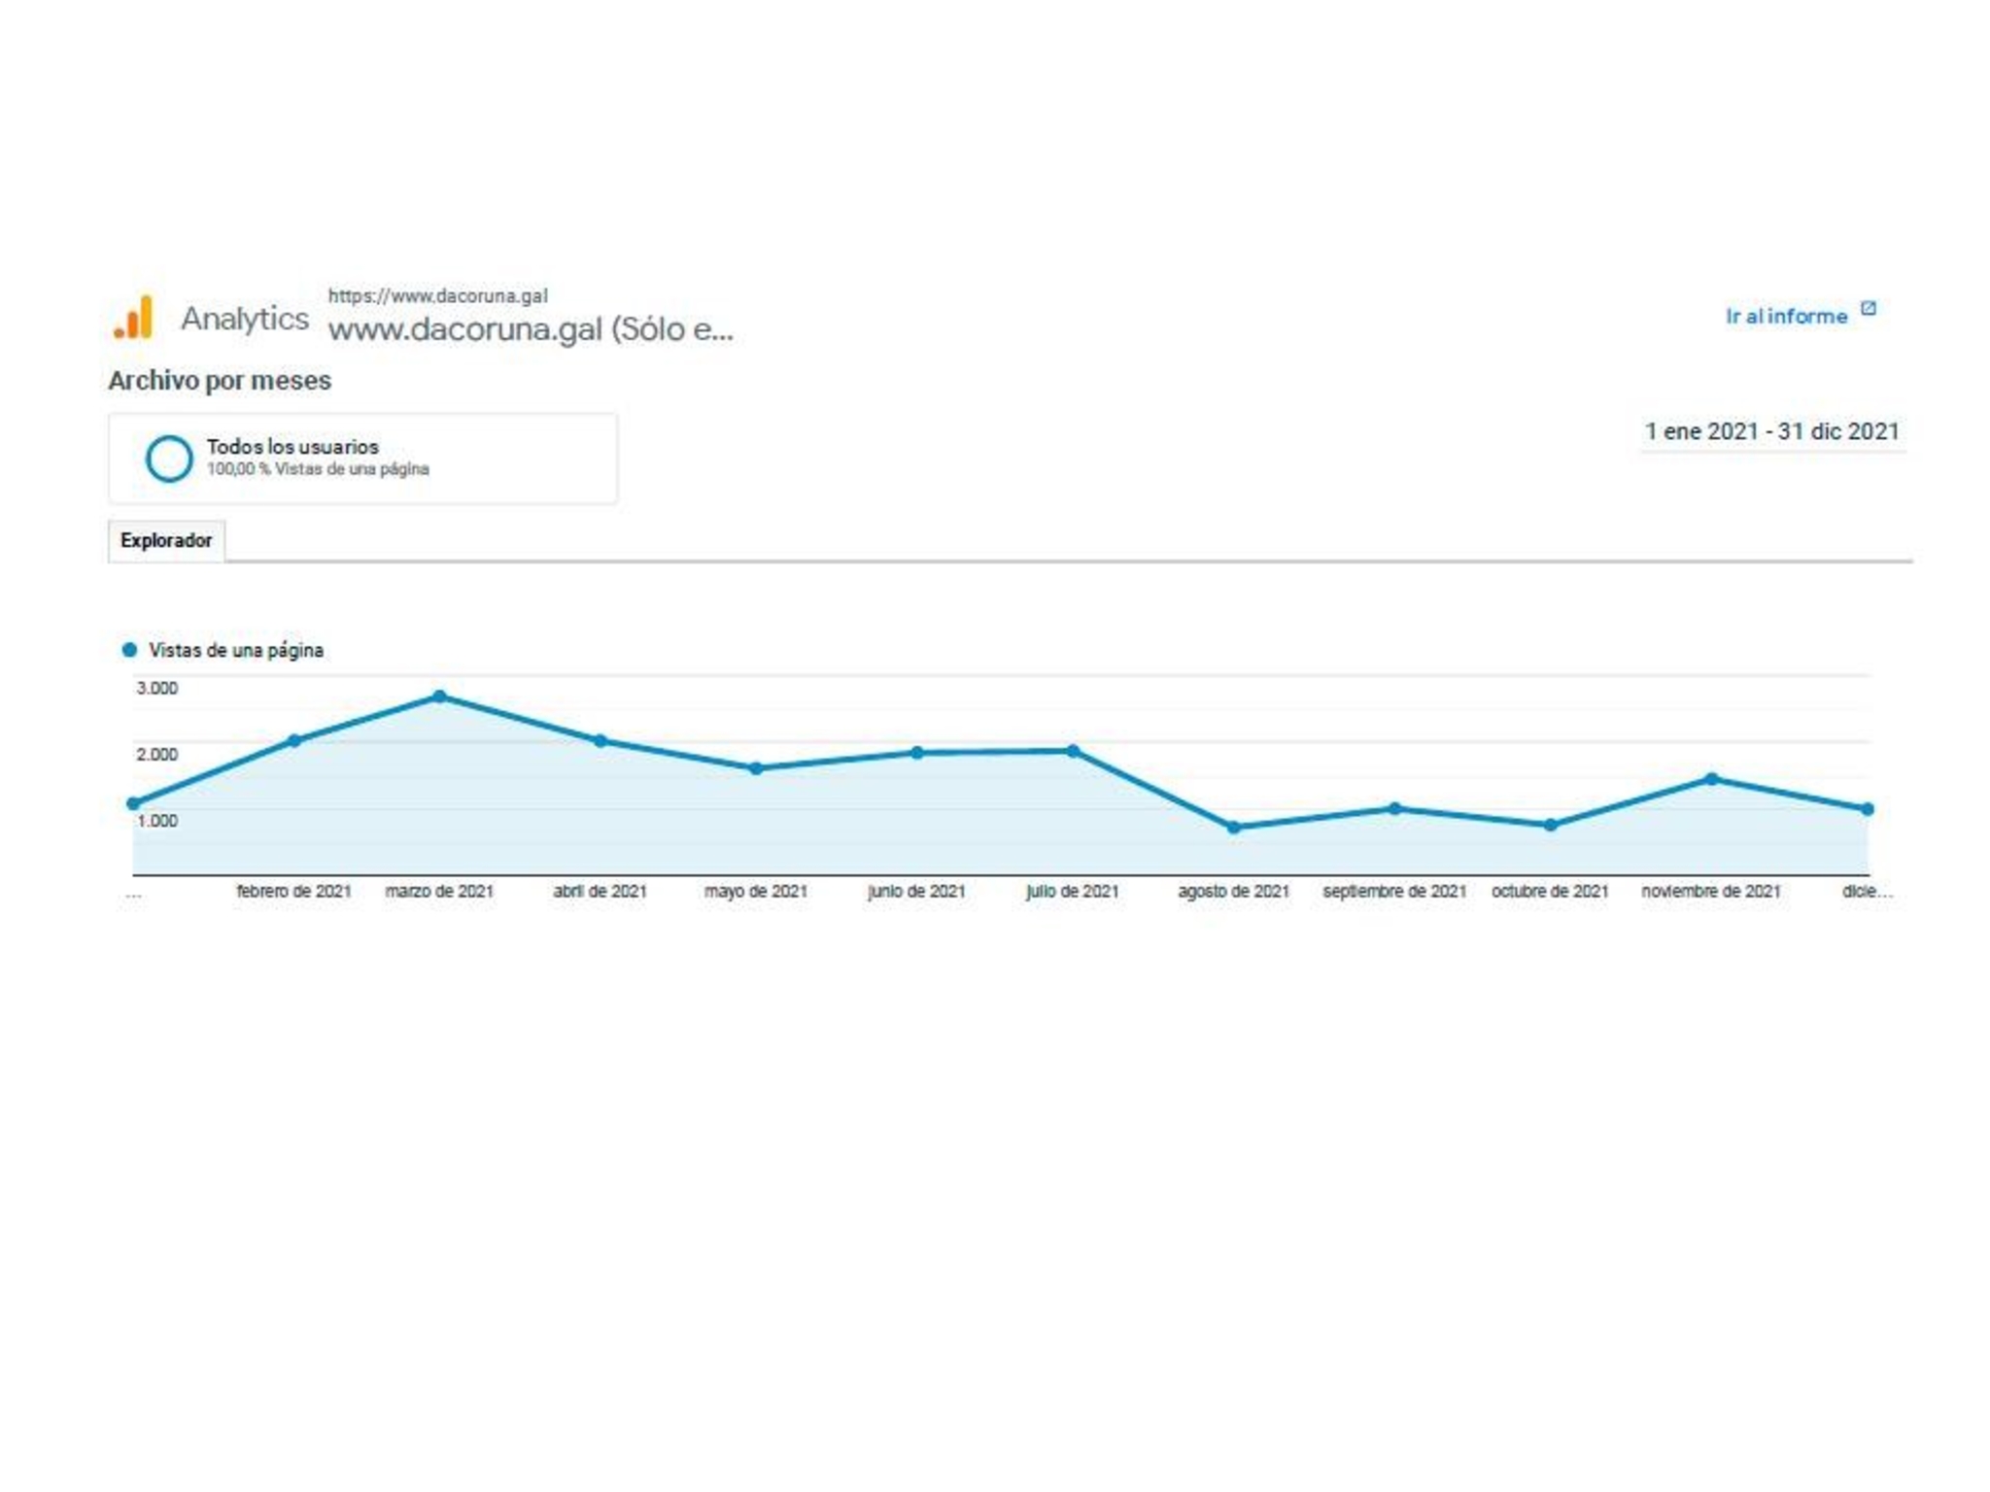
Task: Open the date range 1 ene 2021 - 31 dic 2021
Action: coord(1771,431)
